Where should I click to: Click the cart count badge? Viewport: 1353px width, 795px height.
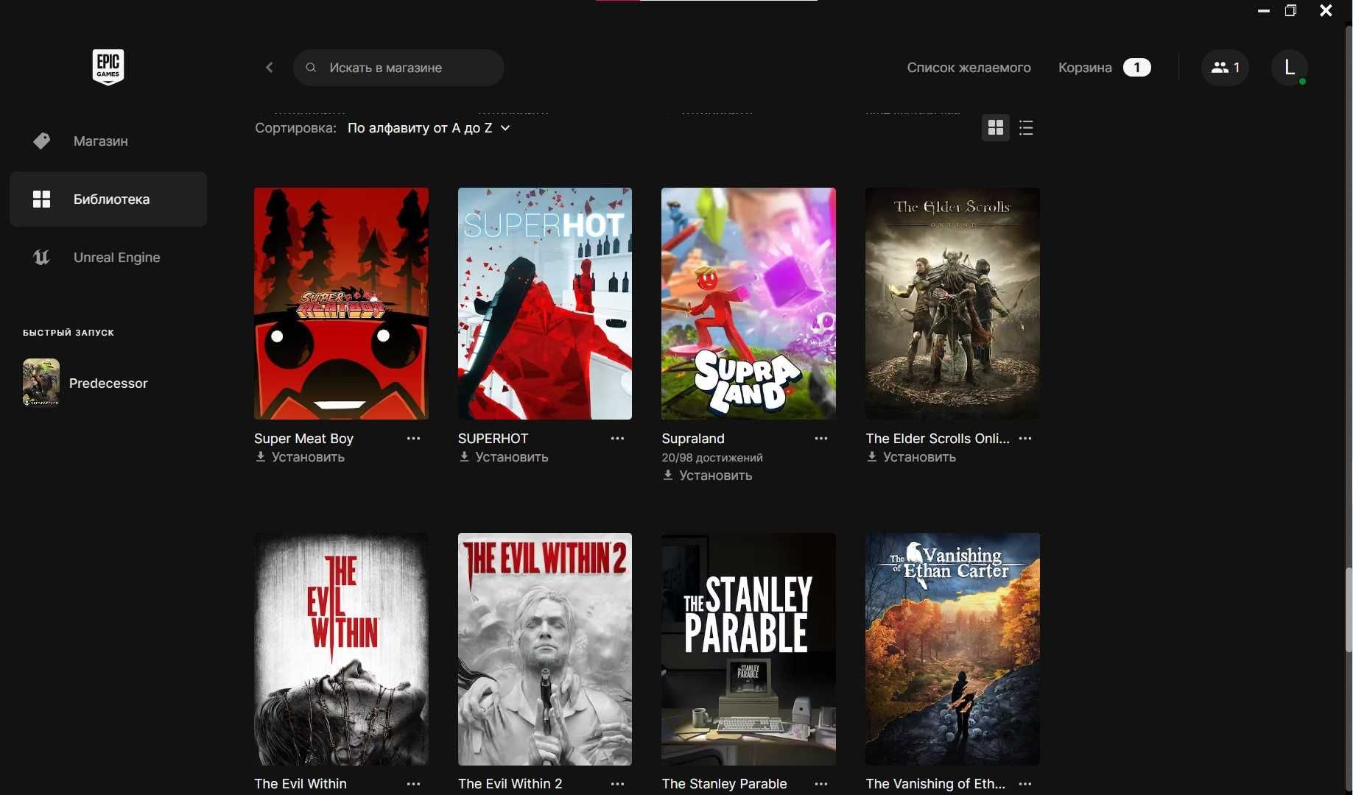point(1136,68)
